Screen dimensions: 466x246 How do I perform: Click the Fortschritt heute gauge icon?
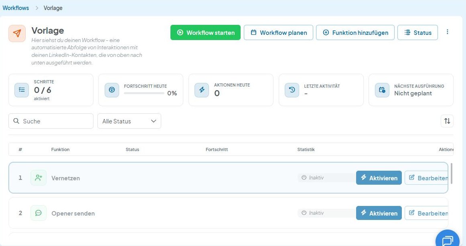112,90
